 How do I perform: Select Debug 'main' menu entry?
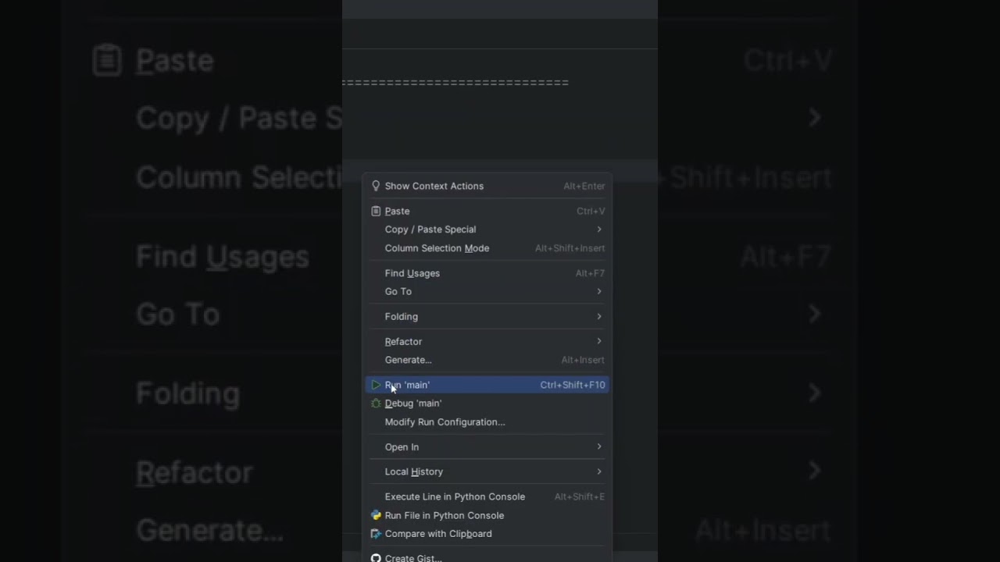click(x=413, y=404)
